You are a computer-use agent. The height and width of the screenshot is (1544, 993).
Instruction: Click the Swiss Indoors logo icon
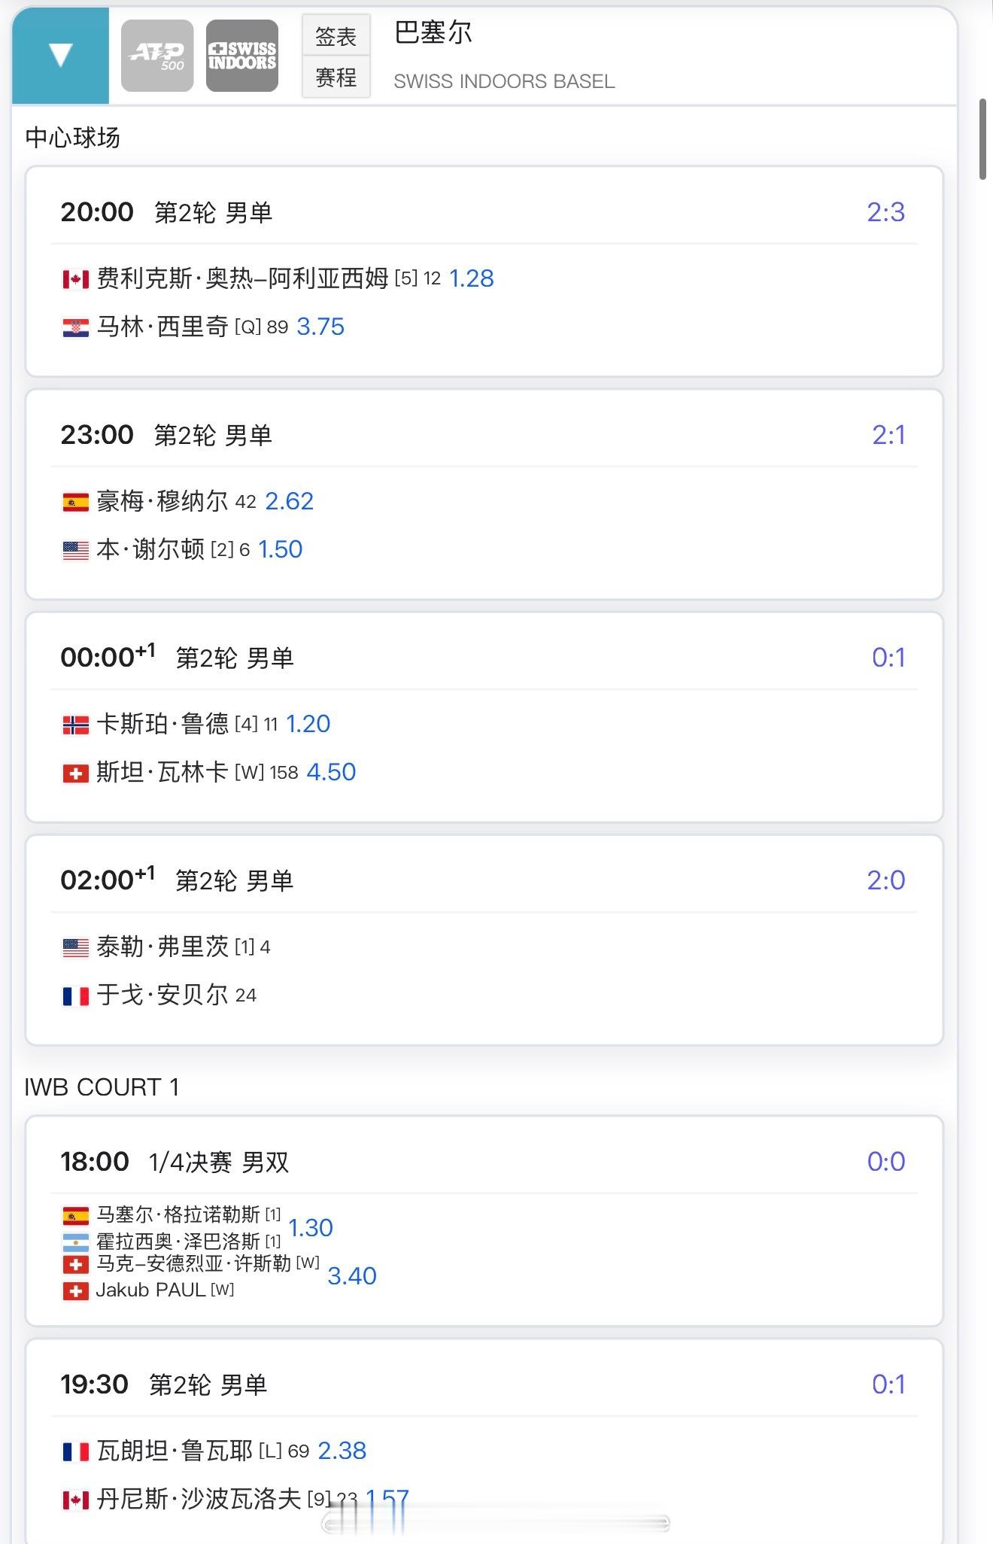click(242, 56)
